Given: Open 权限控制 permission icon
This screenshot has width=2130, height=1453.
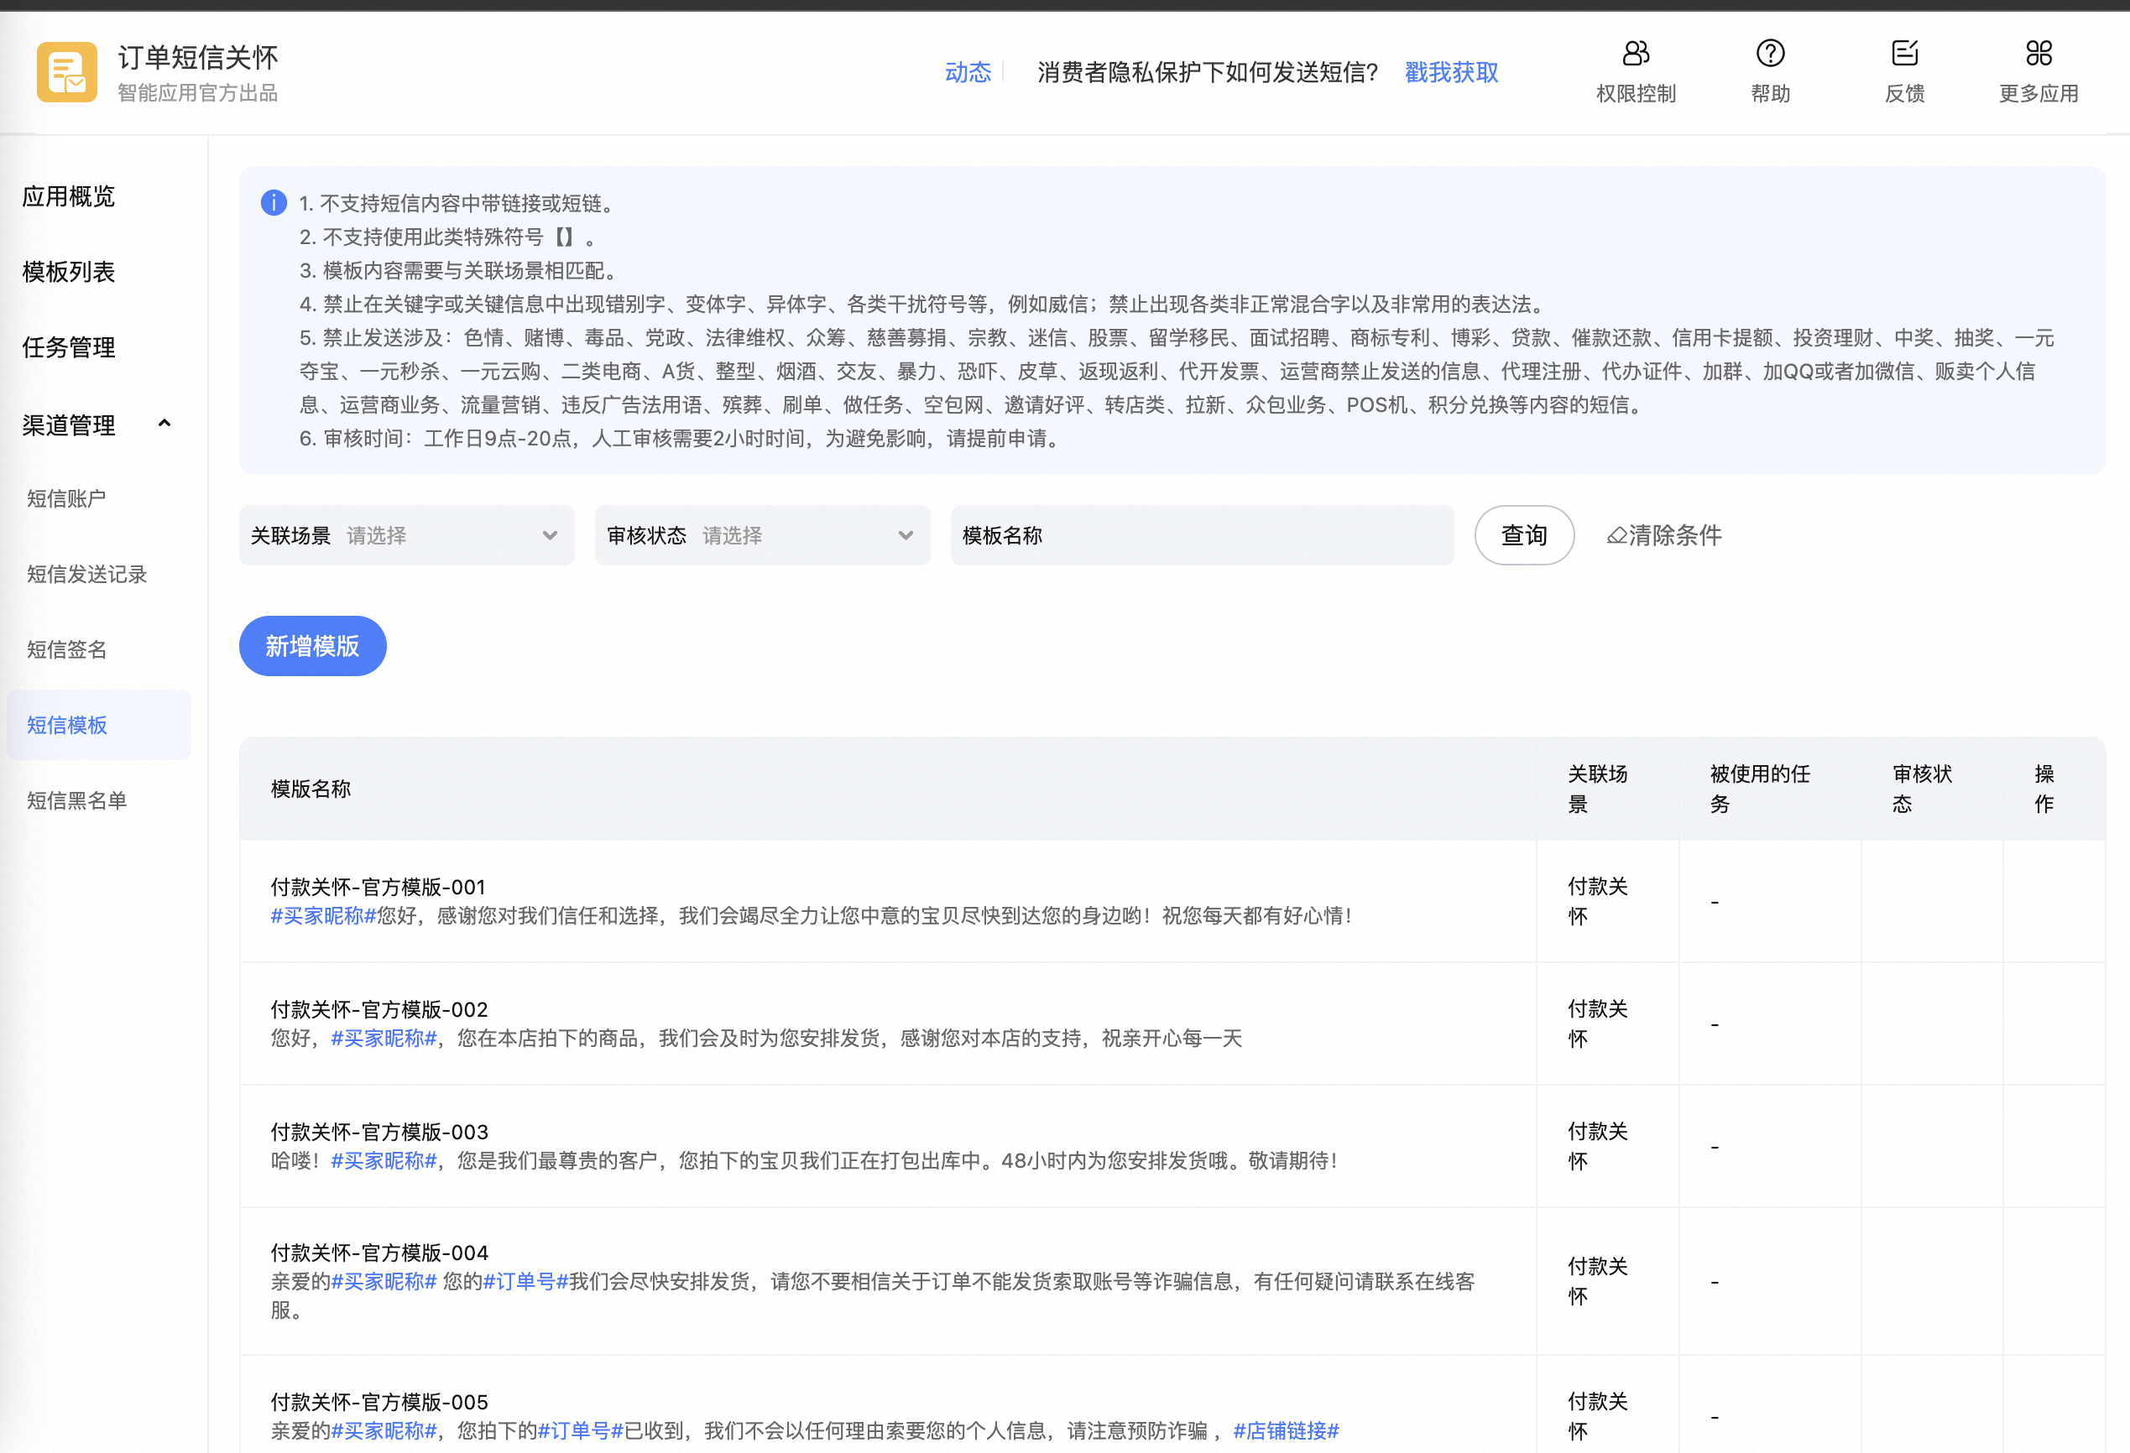Looking at the screenshot, I should (1635, 53).
